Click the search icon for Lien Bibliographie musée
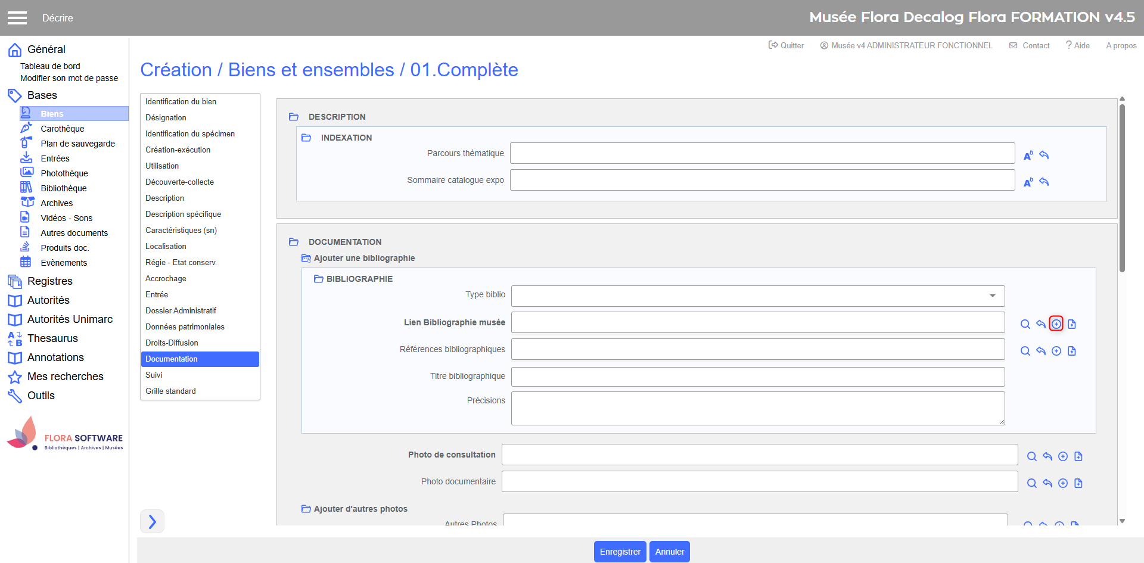Screen dimensions: 1144x563 pos(1025,324)
